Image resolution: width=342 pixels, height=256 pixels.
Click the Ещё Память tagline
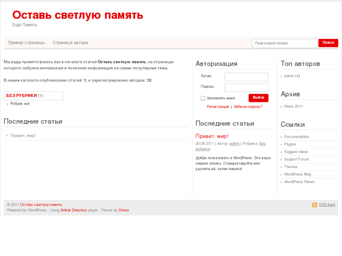tap(24, 25)
